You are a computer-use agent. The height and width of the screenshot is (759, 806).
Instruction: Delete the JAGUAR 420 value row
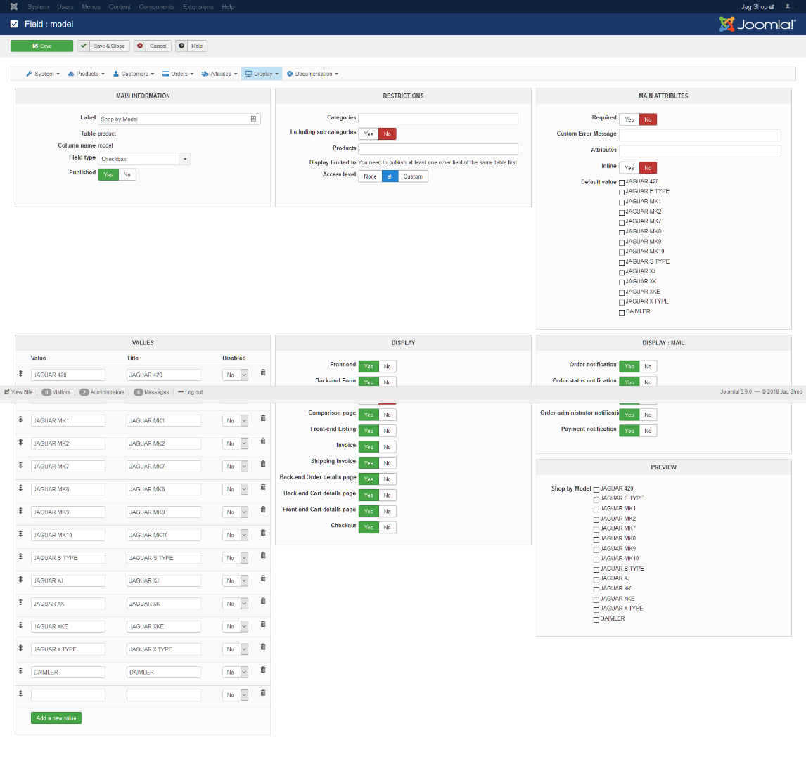coord(263,372)
